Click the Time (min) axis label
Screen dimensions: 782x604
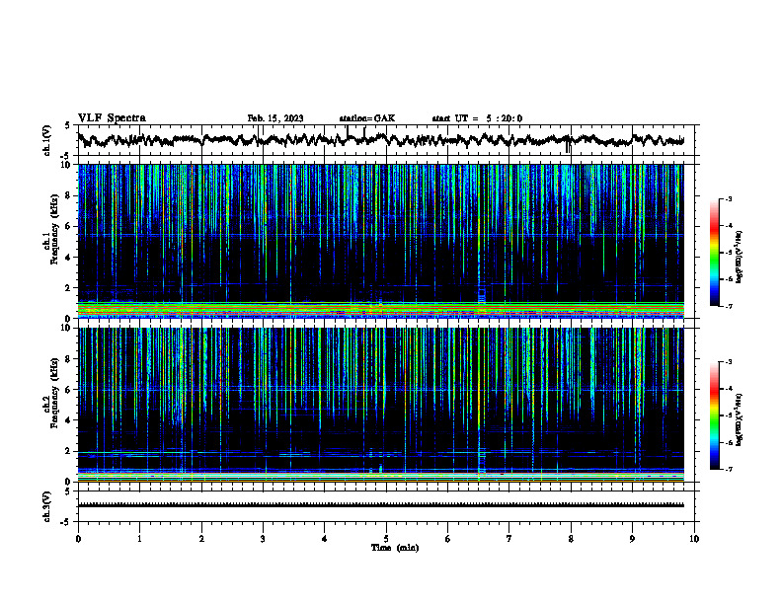(395, 548)
